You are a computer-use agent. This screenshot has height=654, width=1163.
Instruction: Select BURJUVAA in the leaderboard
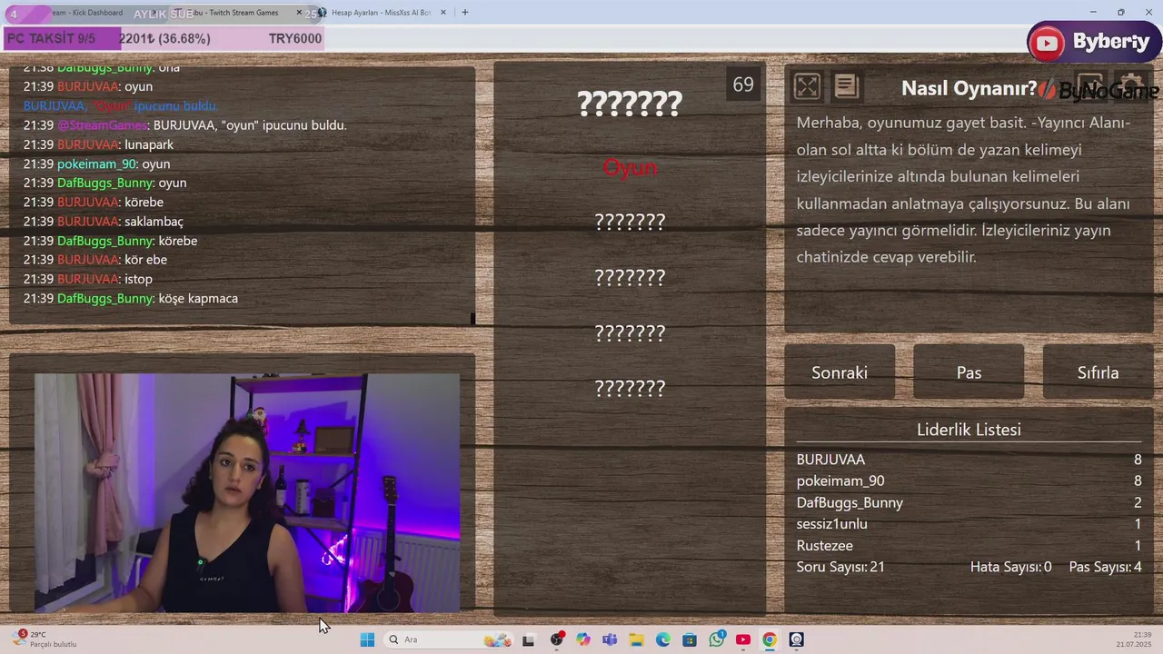pyautogui.click(x=830, y=460)
